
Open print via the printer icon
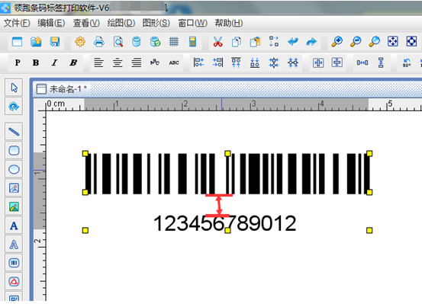98,42
